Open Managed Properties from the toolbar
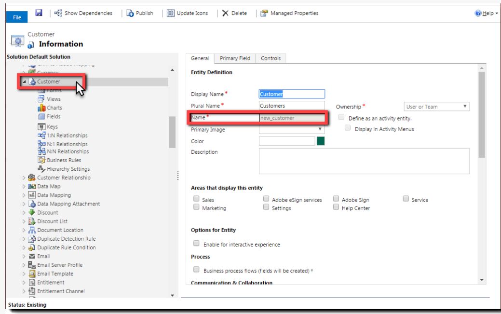The height and width of the screenshot is (314, 501). [x=289, y=13]
